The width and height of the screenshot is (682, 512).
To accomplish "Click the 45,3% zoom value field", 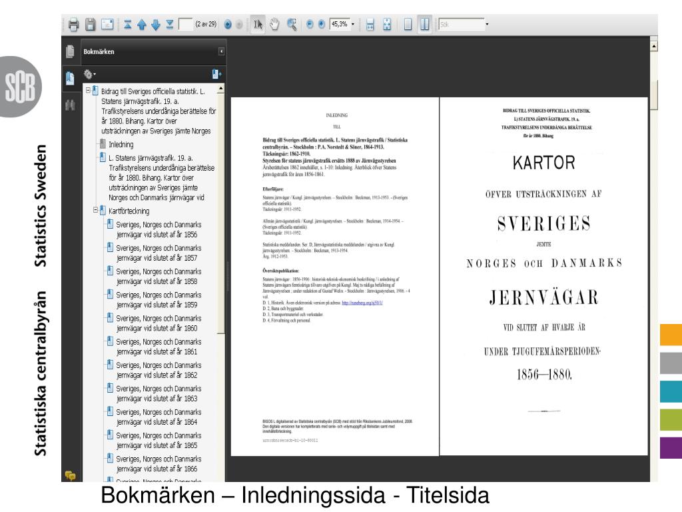I will 340,25.
